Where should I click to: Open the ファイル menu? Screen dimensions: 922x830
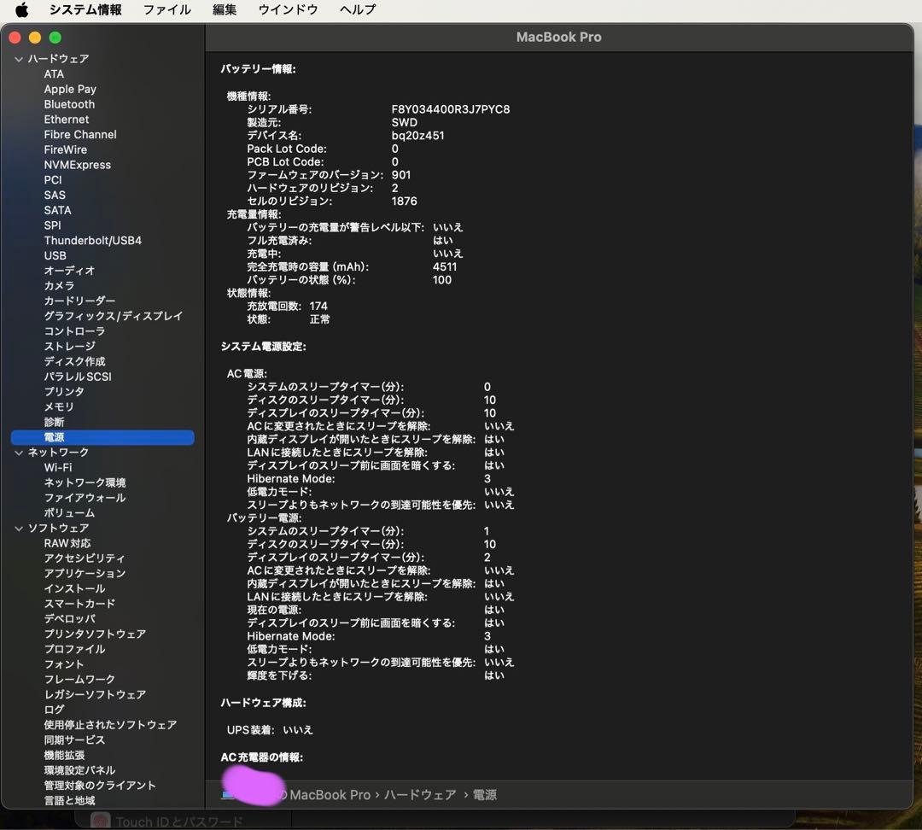pyautogui.click(x=166, y=9)
